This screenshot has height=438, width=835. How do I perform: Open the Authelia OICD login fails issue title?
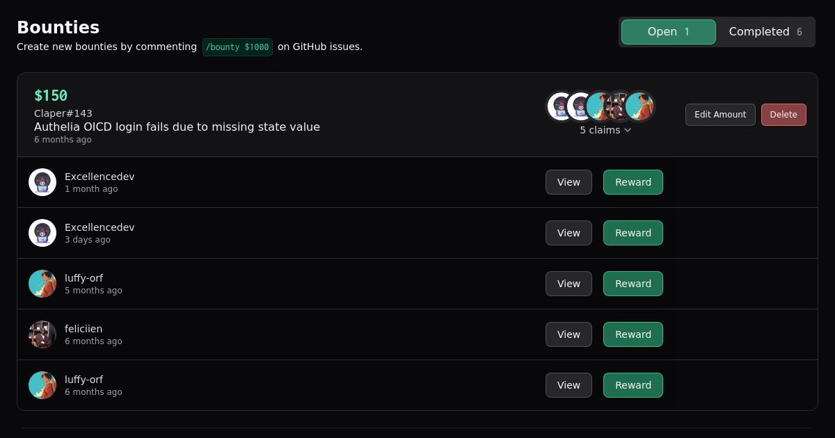pyautogui.click(x=177, y=127)
